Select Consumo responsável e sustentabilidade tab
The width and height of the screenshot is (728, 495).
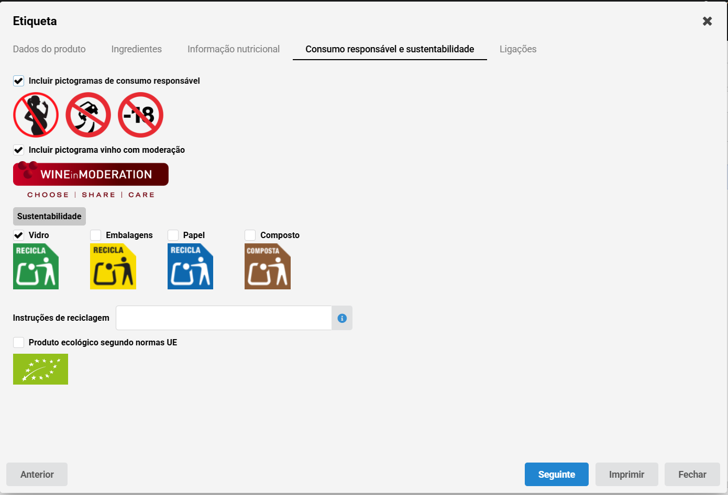click(x=390, y=49)
